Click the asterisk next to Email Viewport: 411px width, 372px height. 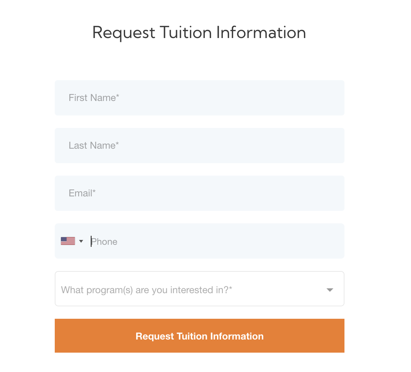[94, 191]
